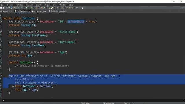Open the Refactor menu
This screenshot has width=185, height=104.
click(x=19, y=5)
